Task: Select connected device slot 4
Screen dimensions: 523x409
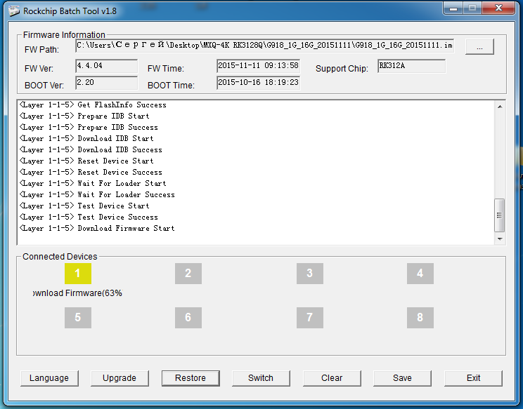Action: point(420,274)
